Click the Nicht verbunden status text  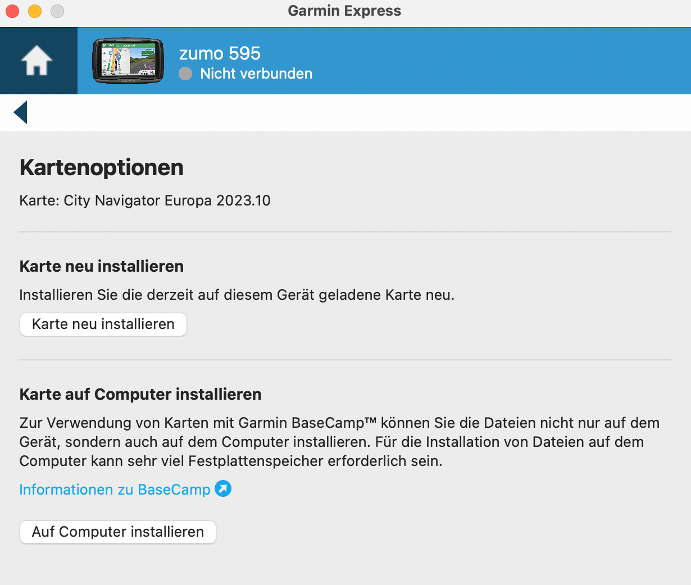click(256, 74)
